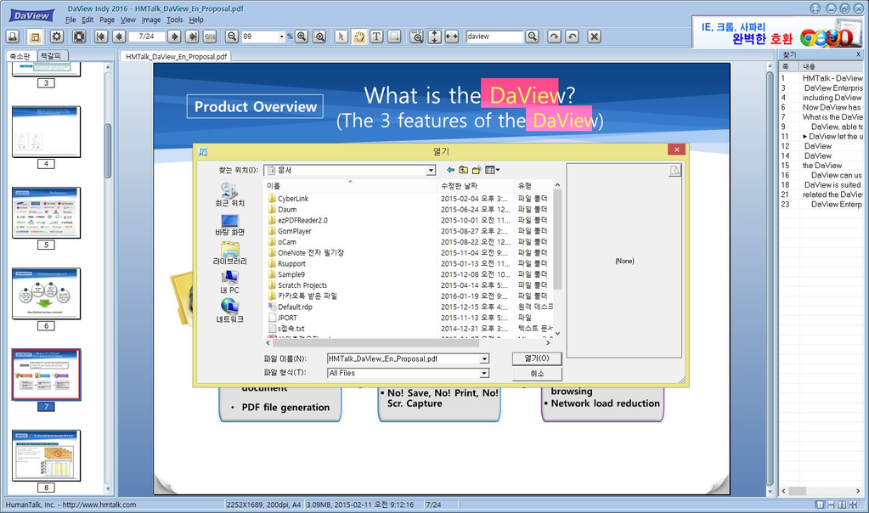Viewport: 869px width, 513px height.
Task: Click the back arrow icon in open dialog
Action: [x=450, y=170]
